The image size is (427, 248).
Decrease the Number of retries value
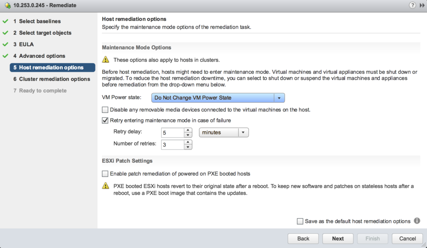tap(188, 147)
